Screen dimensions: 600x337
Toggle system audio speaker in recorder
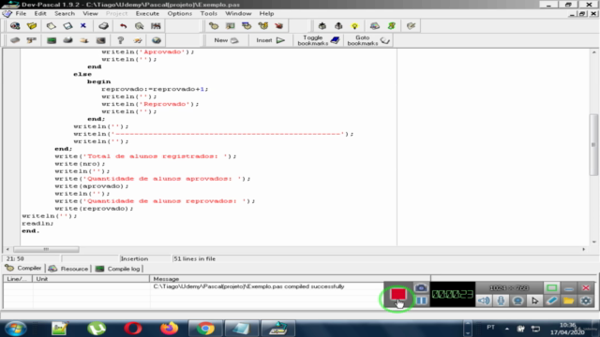tap(484, 300)
